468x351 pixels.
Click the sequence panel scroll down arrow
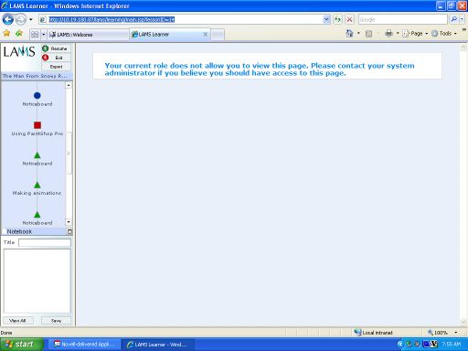point(69,222)
